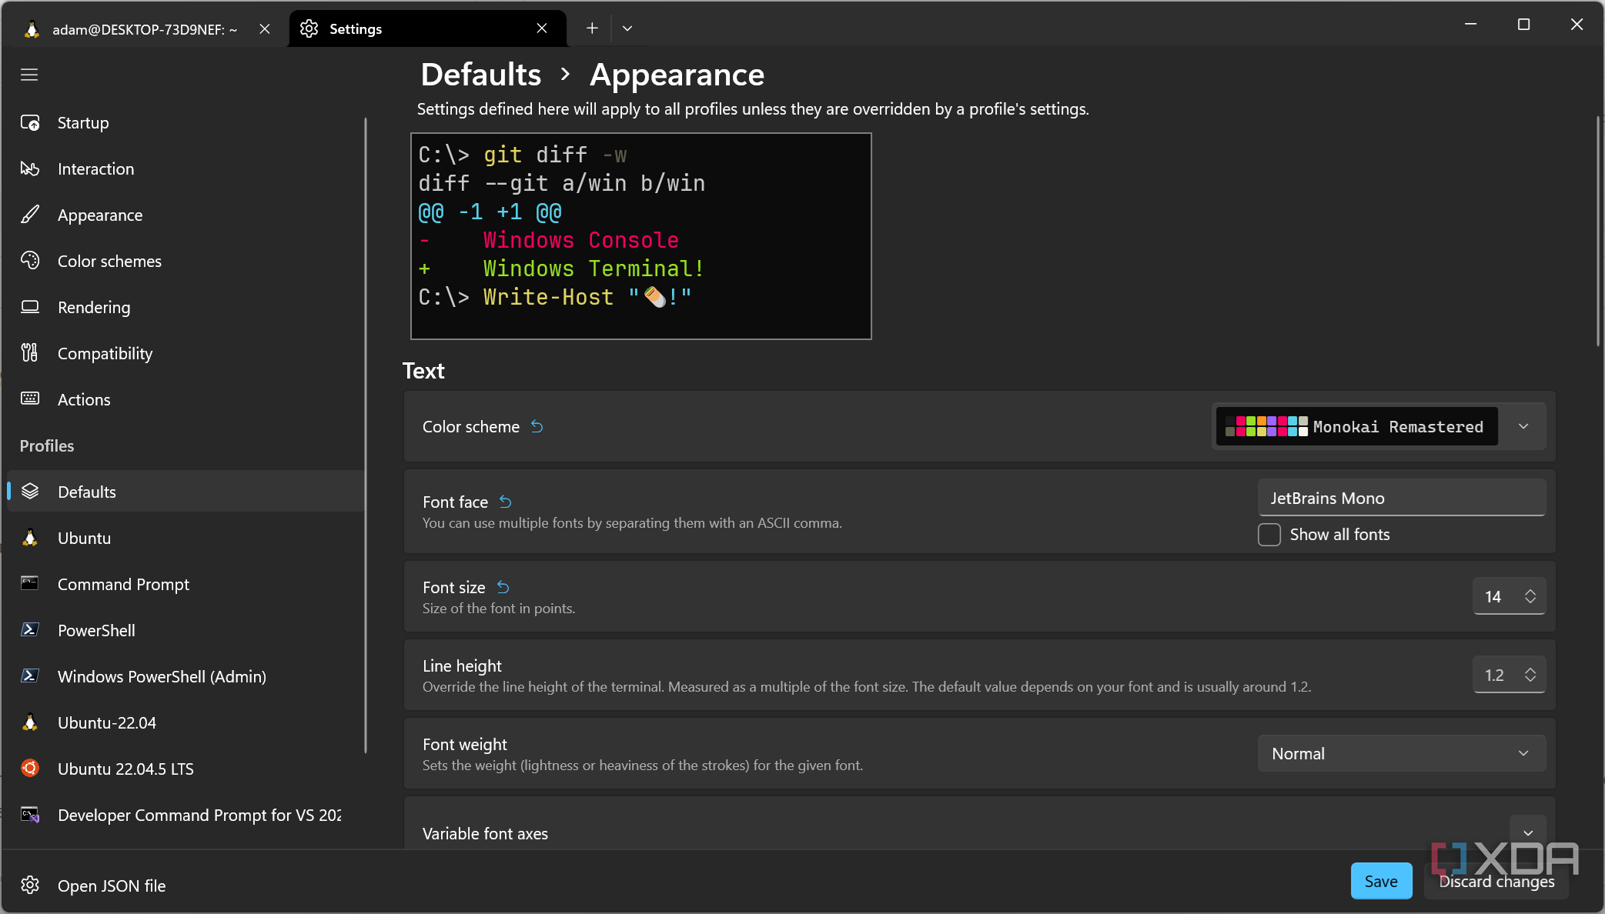This screenshot has width=1605, height=914.
Task: Select Windows PowerShell (Admin) profile icon
Action: click(x=30, y=675)
